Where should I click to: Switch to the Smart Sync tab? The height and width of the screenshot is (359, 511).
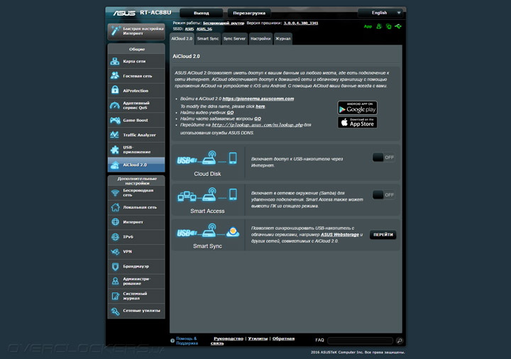pyautogui.click(x=207, y=39)
